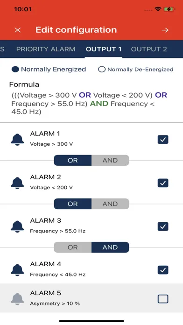Screen dimensions: 183x325
Task: Tap the battery icon in status bar
Action: pos(169,9)
